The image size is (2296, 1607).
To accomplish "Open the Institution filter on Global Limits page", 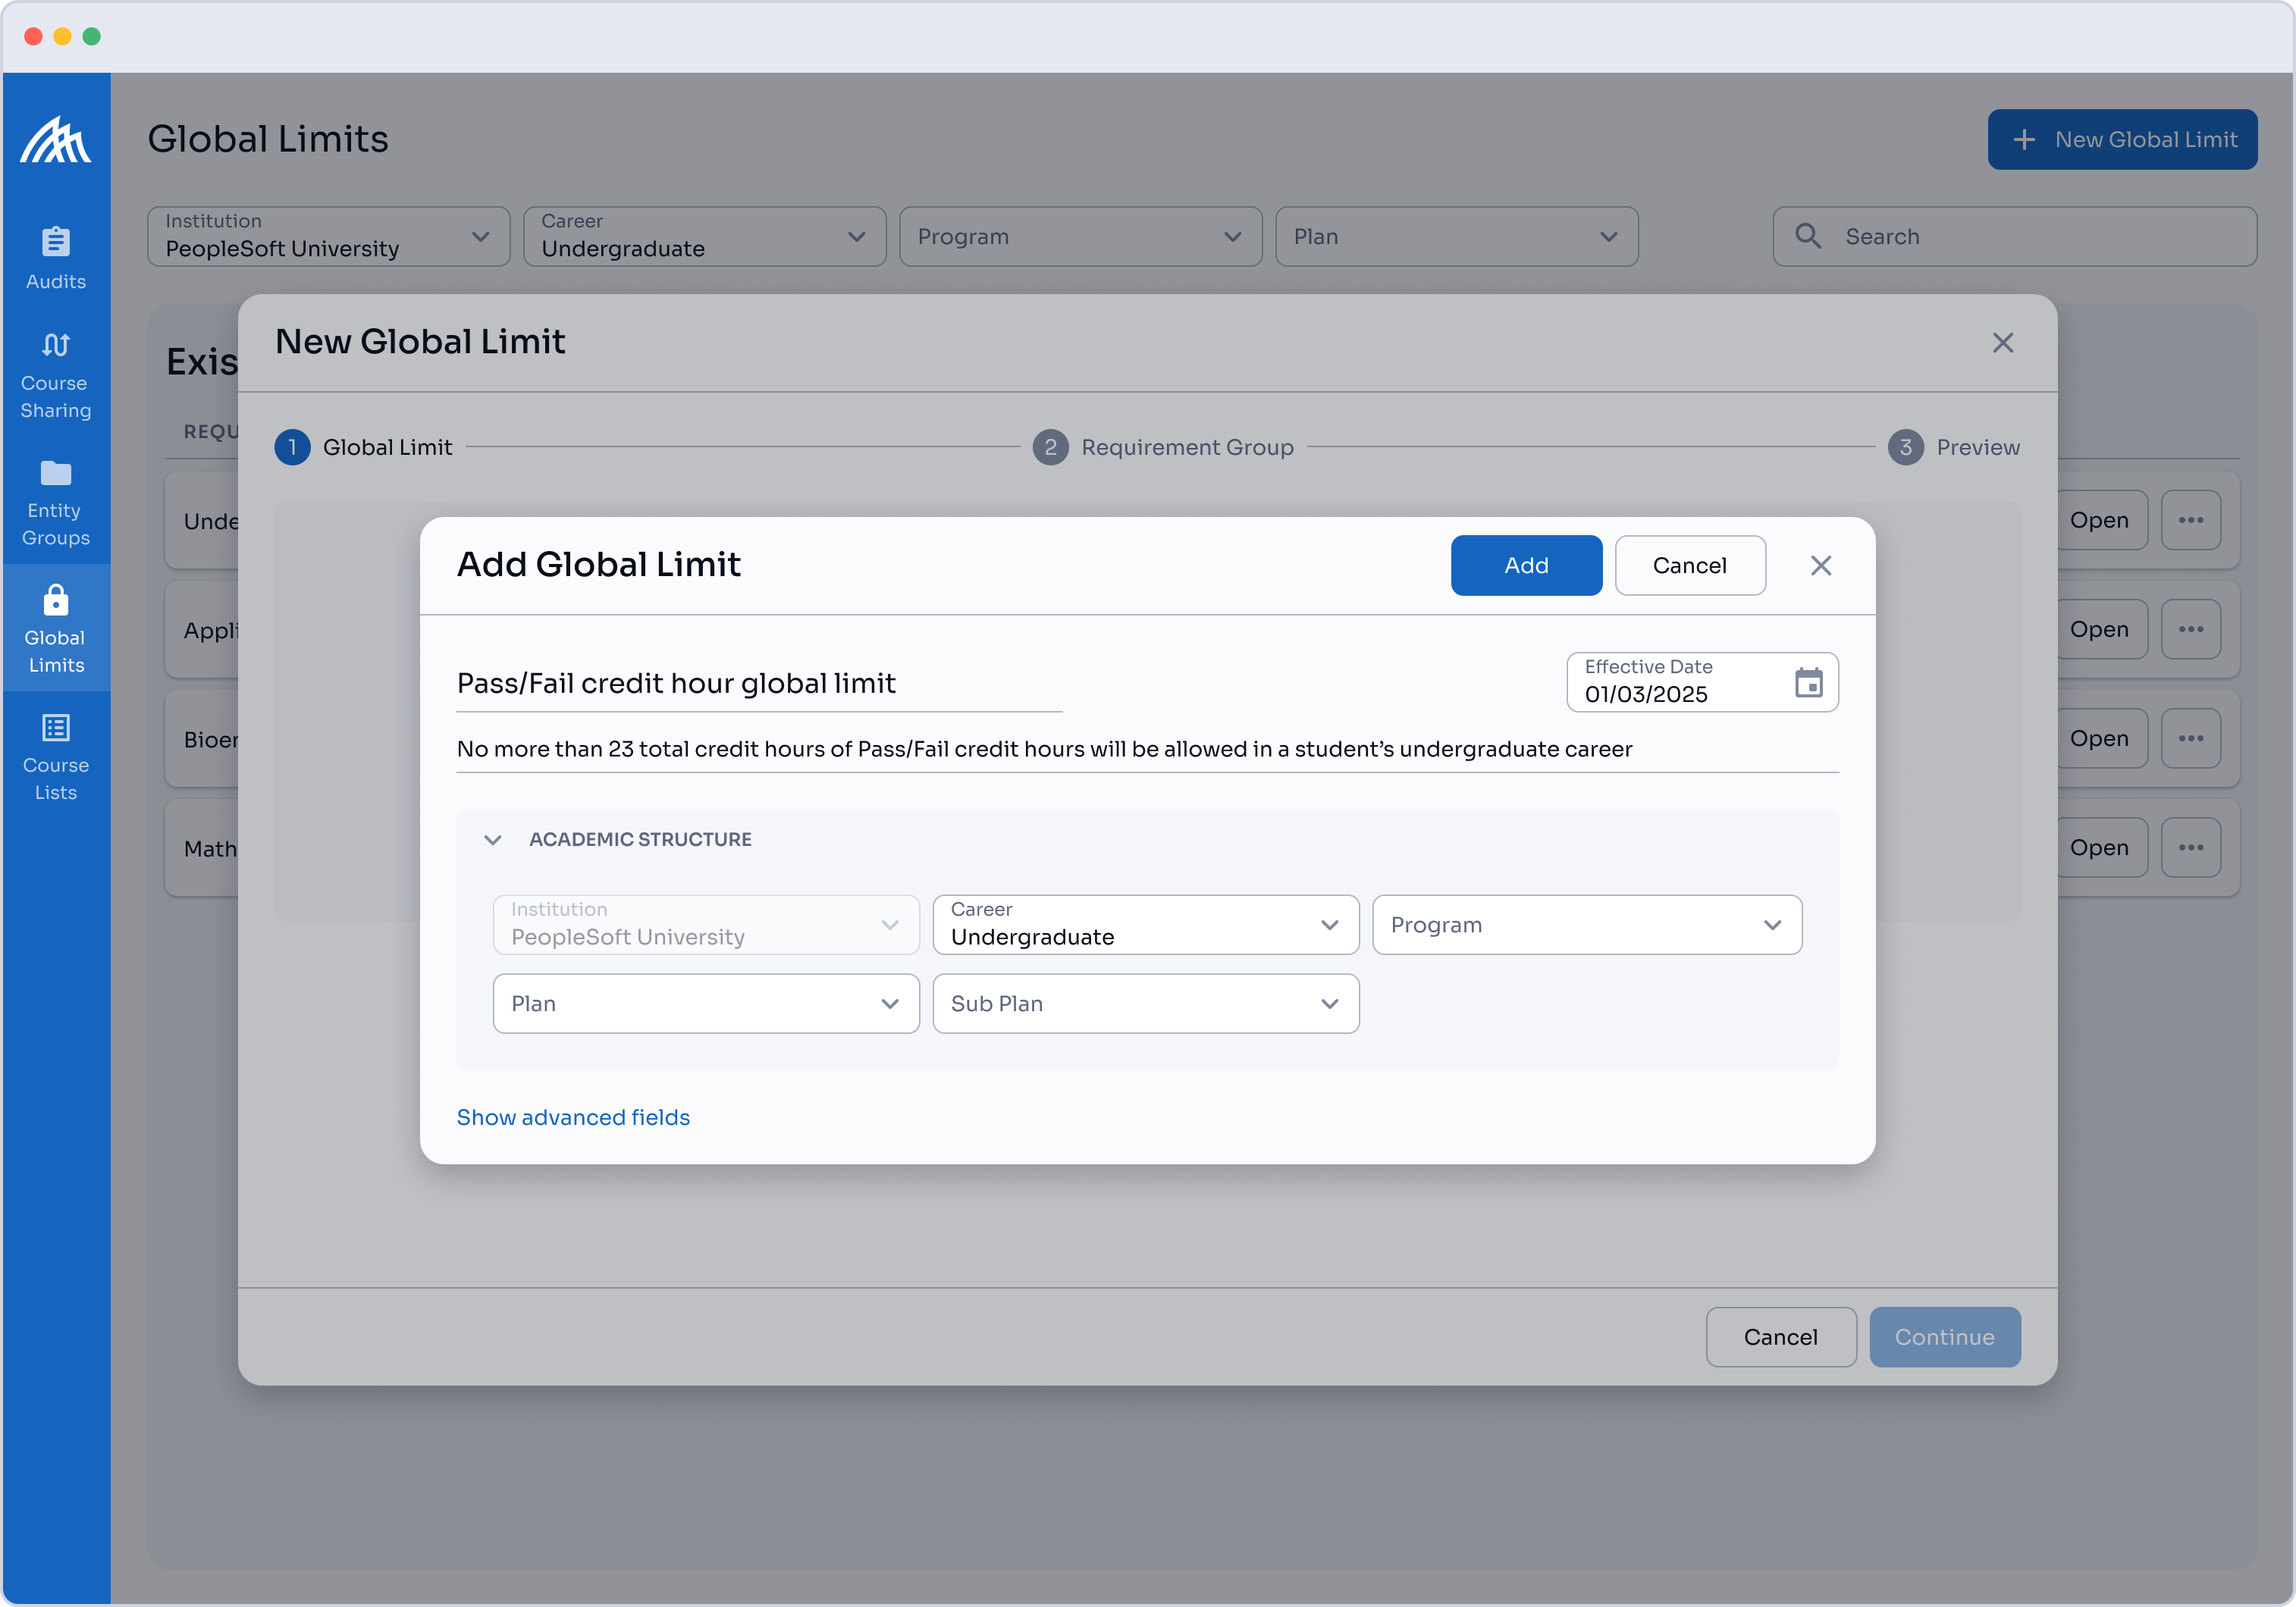I will (329, 237).
